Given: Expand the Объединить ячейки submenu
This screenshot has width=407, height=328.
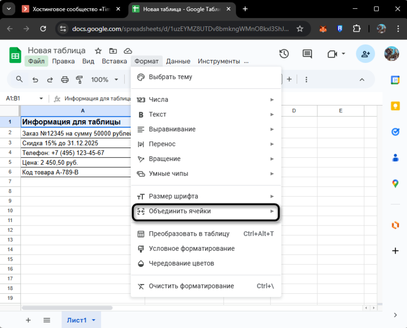Looking at the screenshot, I should click(205, 211).
